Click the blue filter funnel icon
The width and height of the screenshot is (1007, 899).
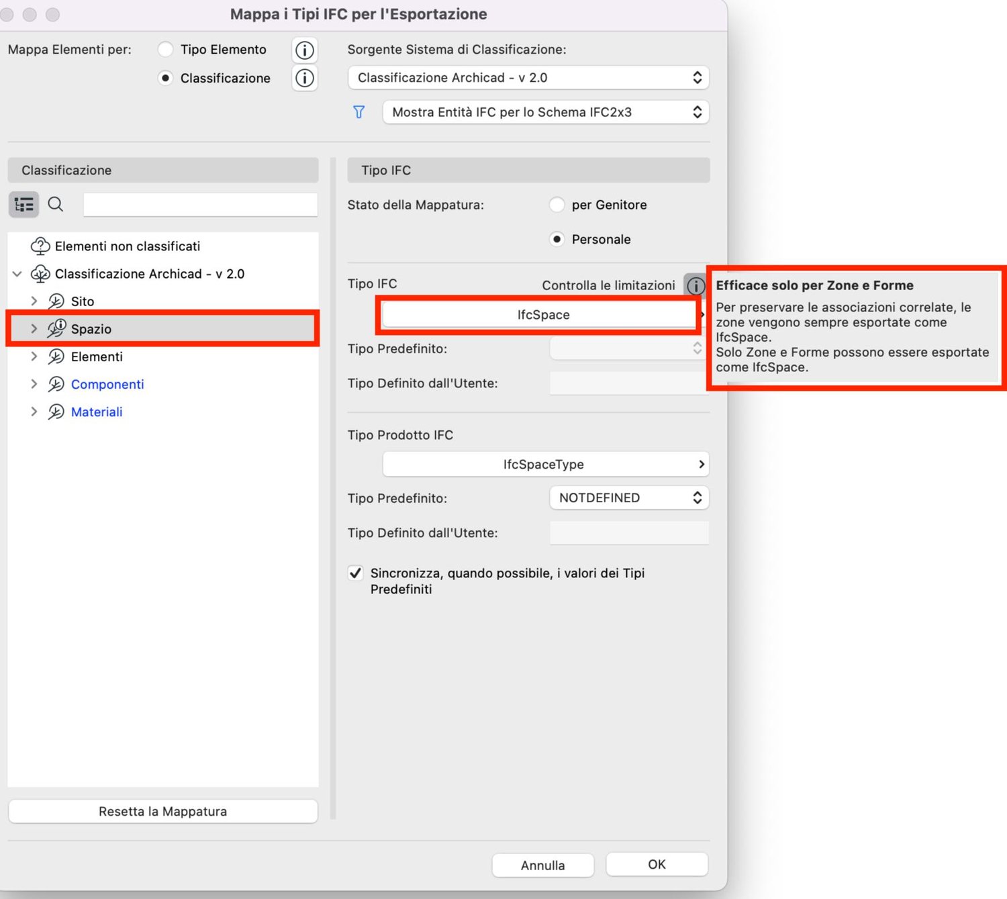tap(359, 112)
